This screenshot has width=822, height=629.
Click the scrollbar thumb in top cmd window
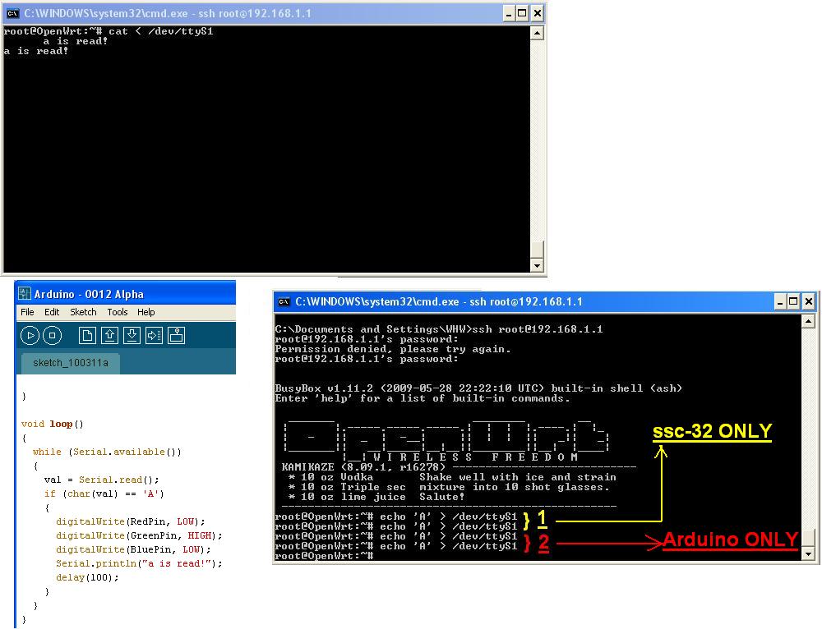[x=537, y=250]
